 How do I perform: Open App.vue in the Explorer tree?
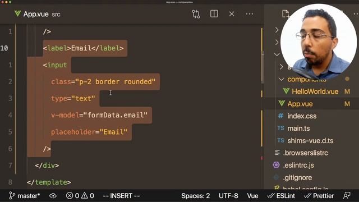(x=300, y=104)
